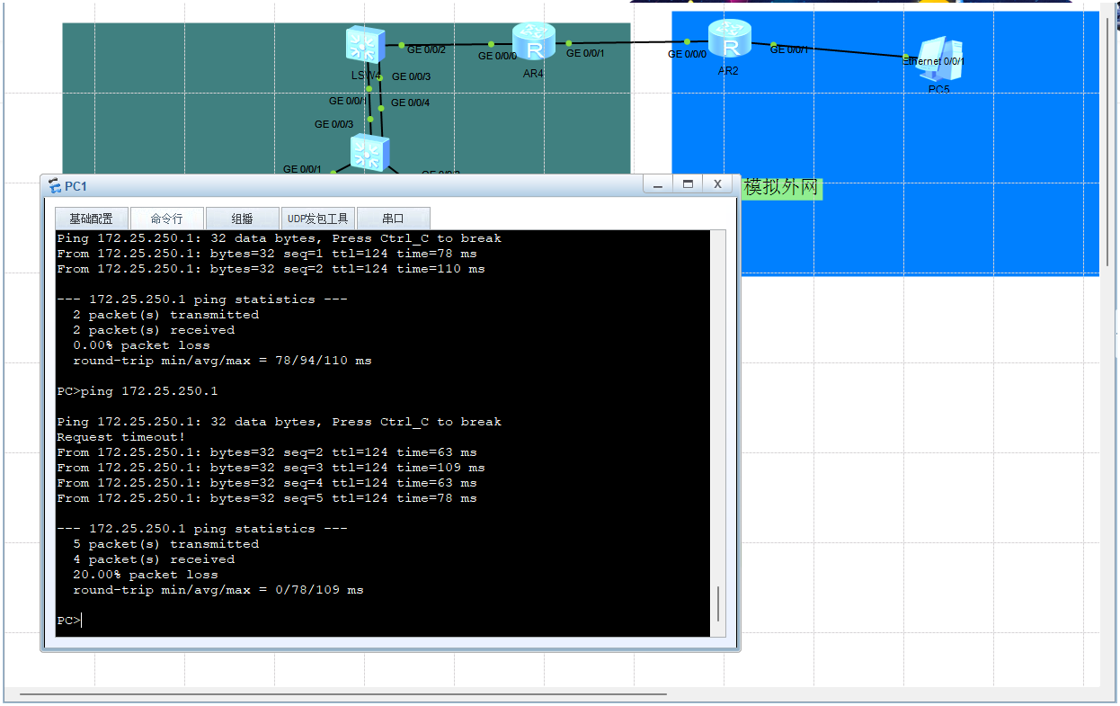The width and height of the screenshot is (1120, 706).
Task: Click the GE 0/0/2 label near LSW4
Action: (x=426, y=49)
